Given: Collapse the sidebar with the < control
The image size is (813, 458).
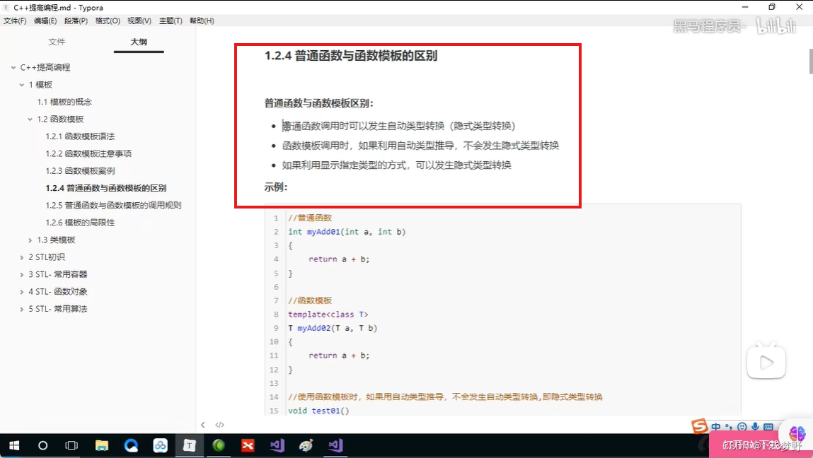Looking at the screenshot, I should [203, 424].
